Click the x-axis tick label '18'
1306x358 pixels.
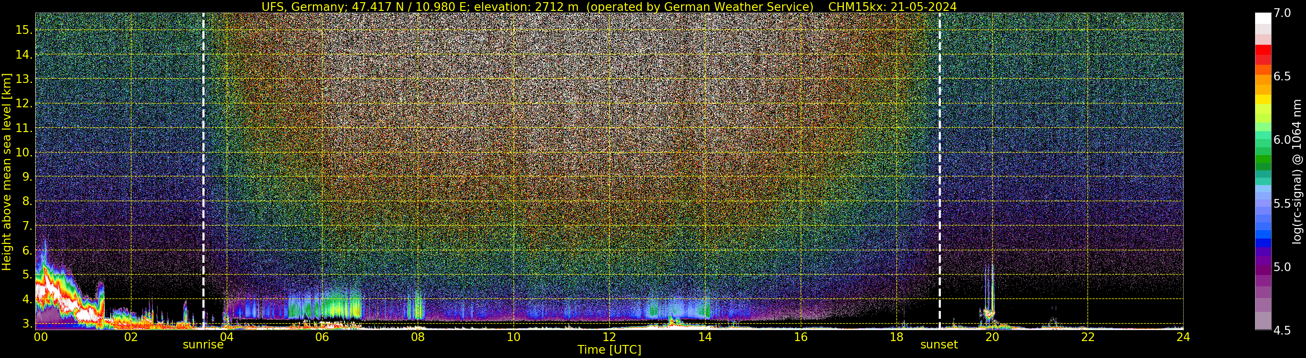click(896, 337)
